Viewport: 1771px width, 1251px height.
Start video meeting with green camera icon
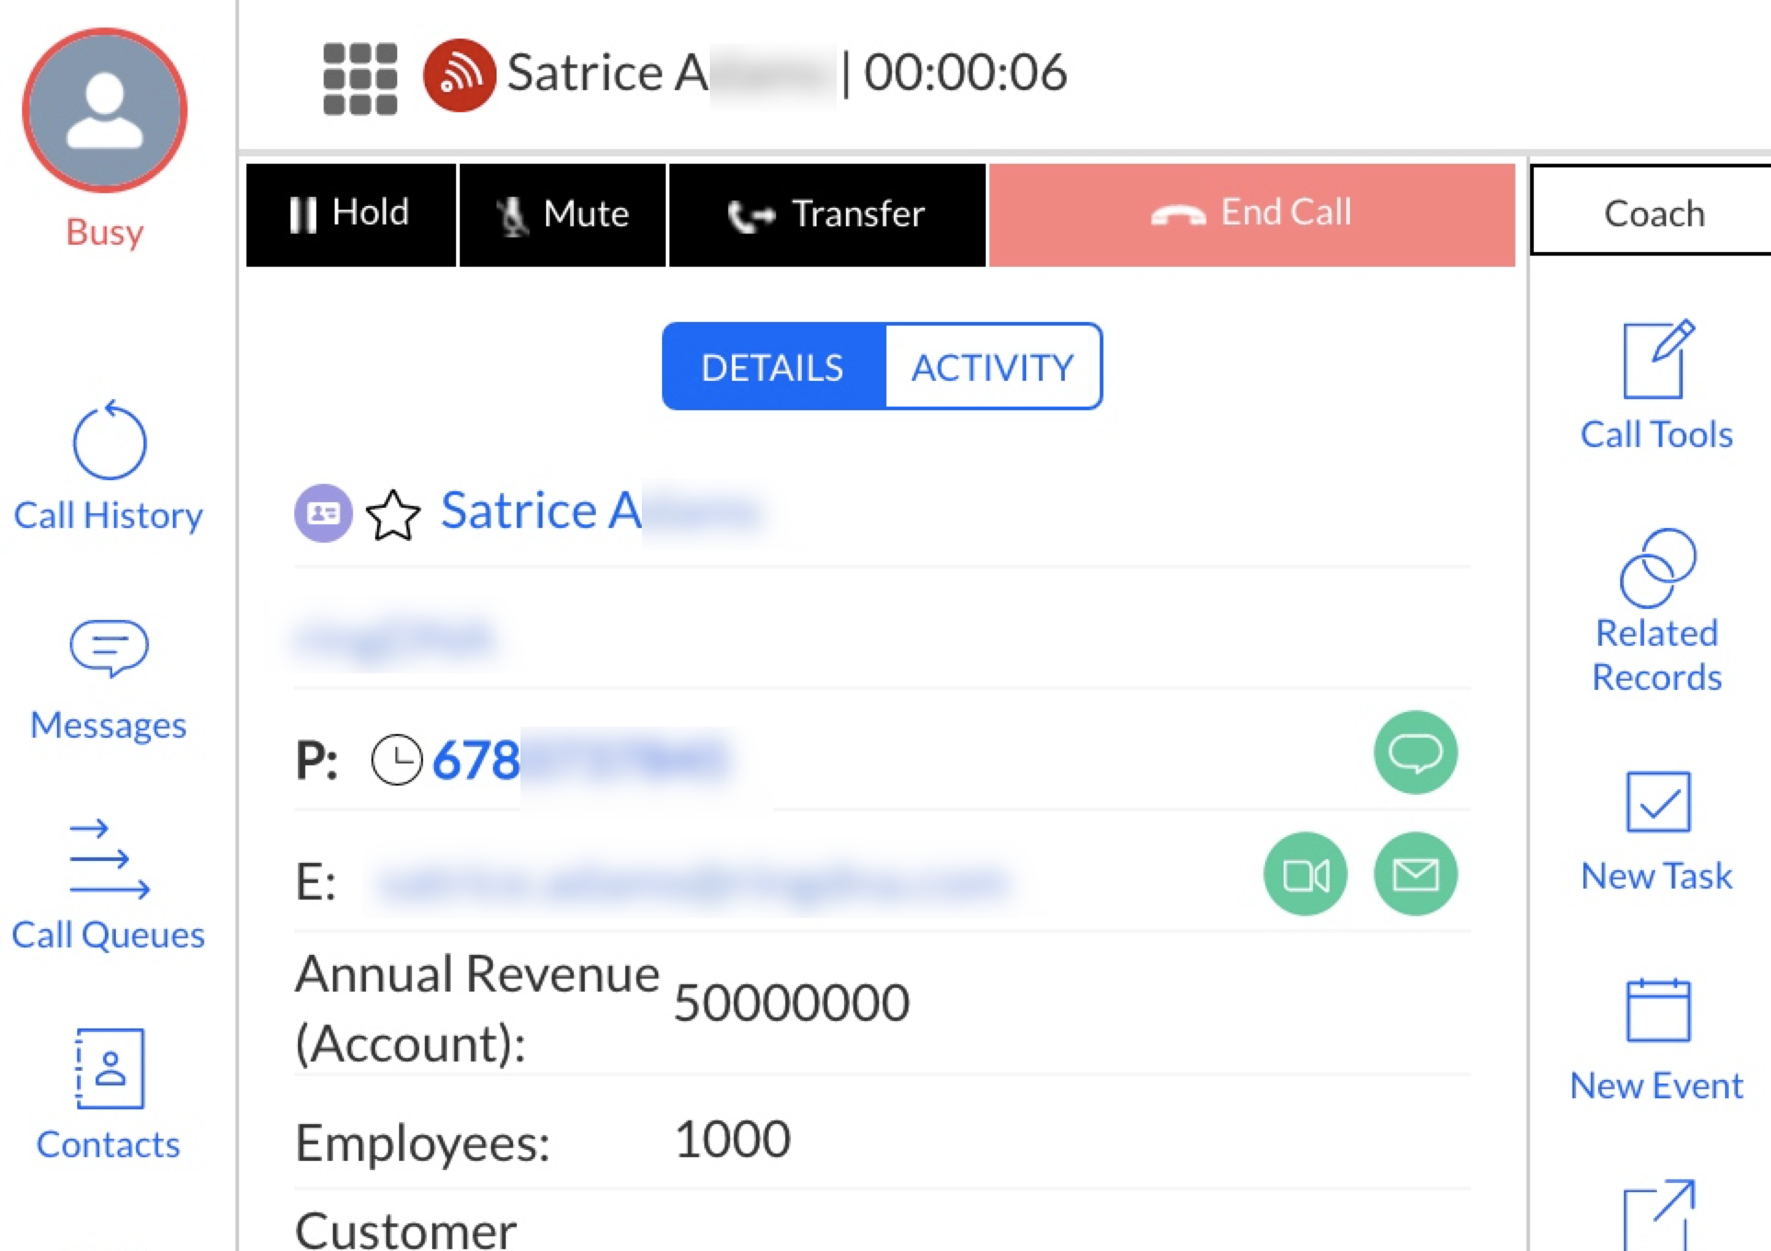pyautogui.click(x=1305, y=875)
